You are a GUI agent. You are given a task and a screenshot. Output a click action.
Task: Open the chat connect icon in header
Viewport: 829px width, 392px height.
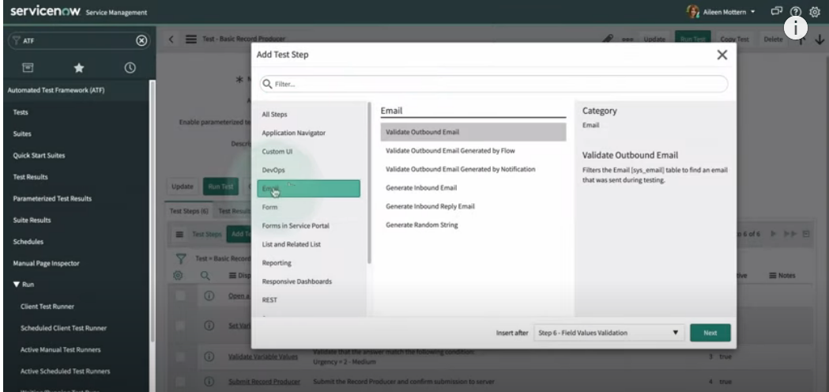pyautogui.click(x=776, y=11)
